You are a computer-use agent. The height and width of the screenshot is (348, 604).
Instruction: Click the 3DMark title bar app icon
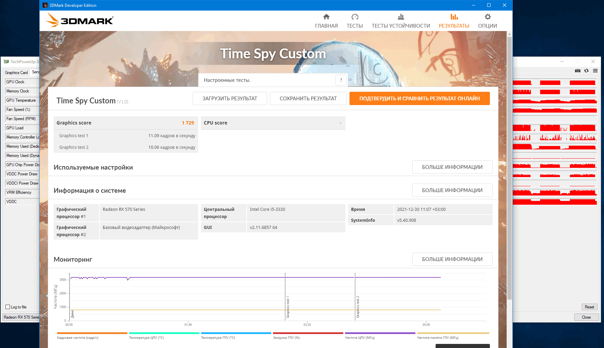coord(45,5)
